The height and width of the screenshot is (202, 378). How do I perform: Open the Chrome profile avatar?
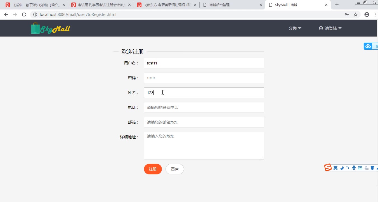[x=367, y=15]
